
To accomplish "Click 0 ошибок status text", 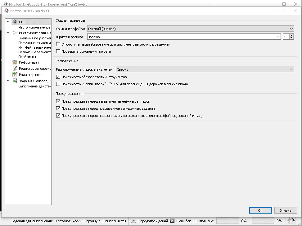I will pyautogui.click(x=183, y=221).
